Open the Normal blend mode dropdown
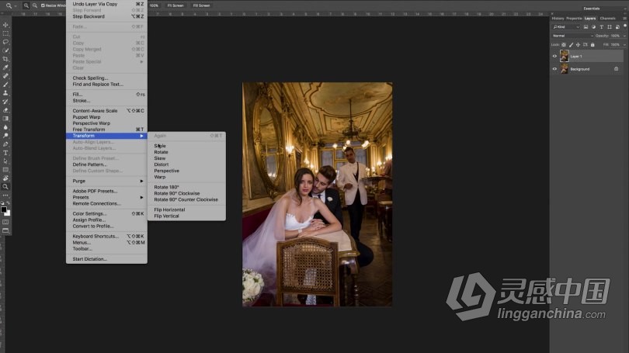This screenshot has height=353, width=629. pyautogui.click(x=573, y=36)
